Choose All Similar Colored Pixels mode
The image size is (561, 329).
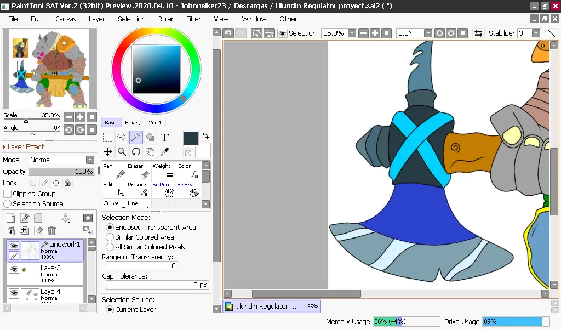click(x=110, y=247)
